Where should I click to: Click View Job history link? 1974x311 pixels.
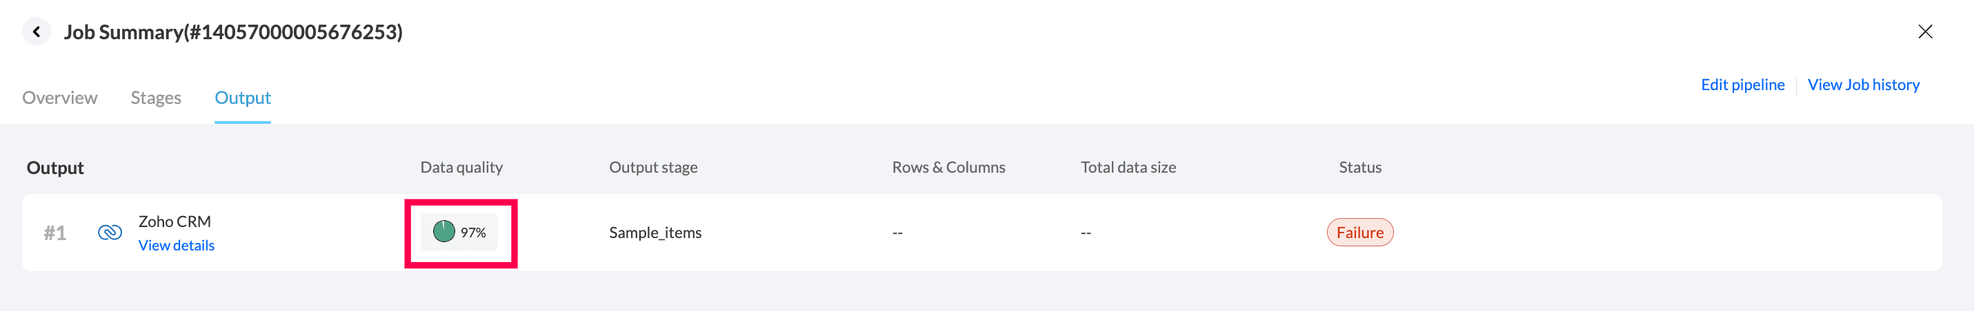click(x=1863, y=85)
